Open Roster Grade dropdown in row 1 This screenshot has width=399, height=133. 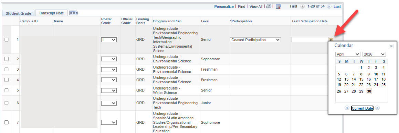coord(109,40)
